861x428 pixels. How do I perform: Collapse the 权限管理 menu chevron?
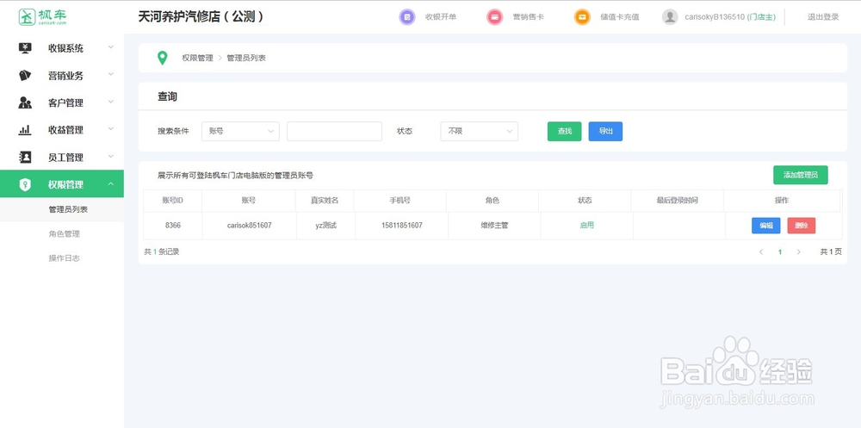111,183
